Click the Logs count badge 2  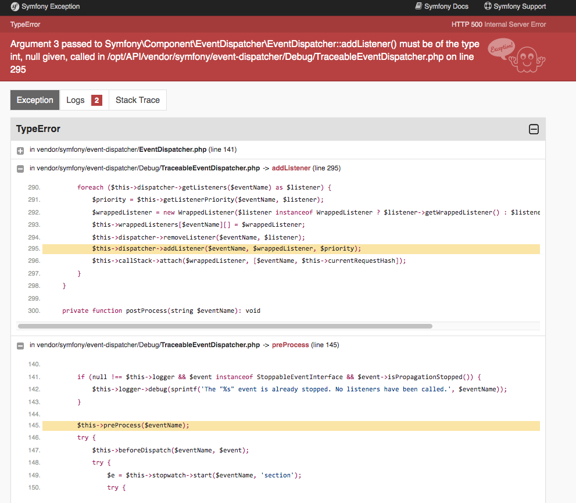pyautogui.click(x=96, y=100)
